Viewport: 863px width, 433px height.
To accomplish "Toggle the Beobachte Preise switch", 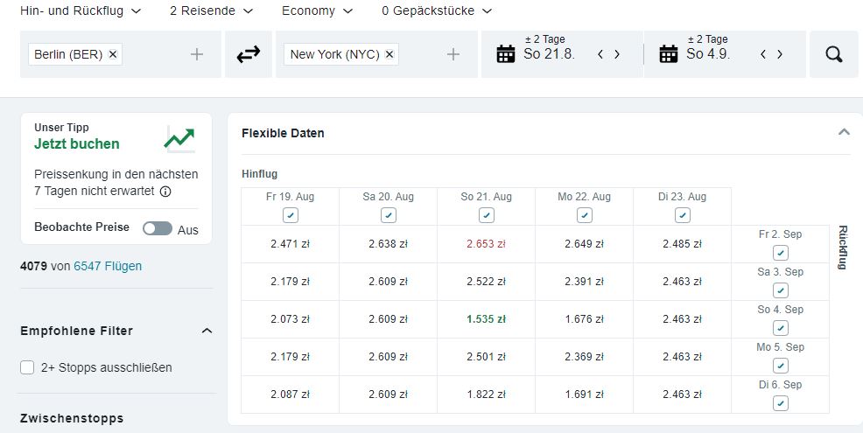I will point(158,228).
